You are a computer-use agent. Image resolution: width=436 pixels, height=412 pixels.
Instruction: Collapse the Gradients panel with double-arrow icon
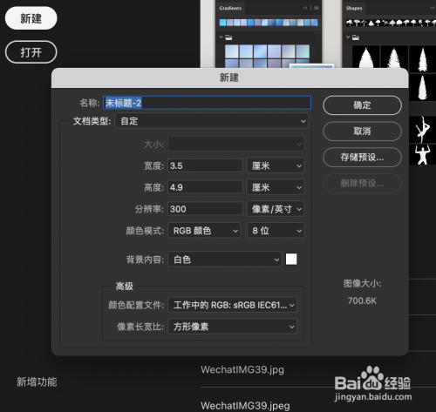305,8
